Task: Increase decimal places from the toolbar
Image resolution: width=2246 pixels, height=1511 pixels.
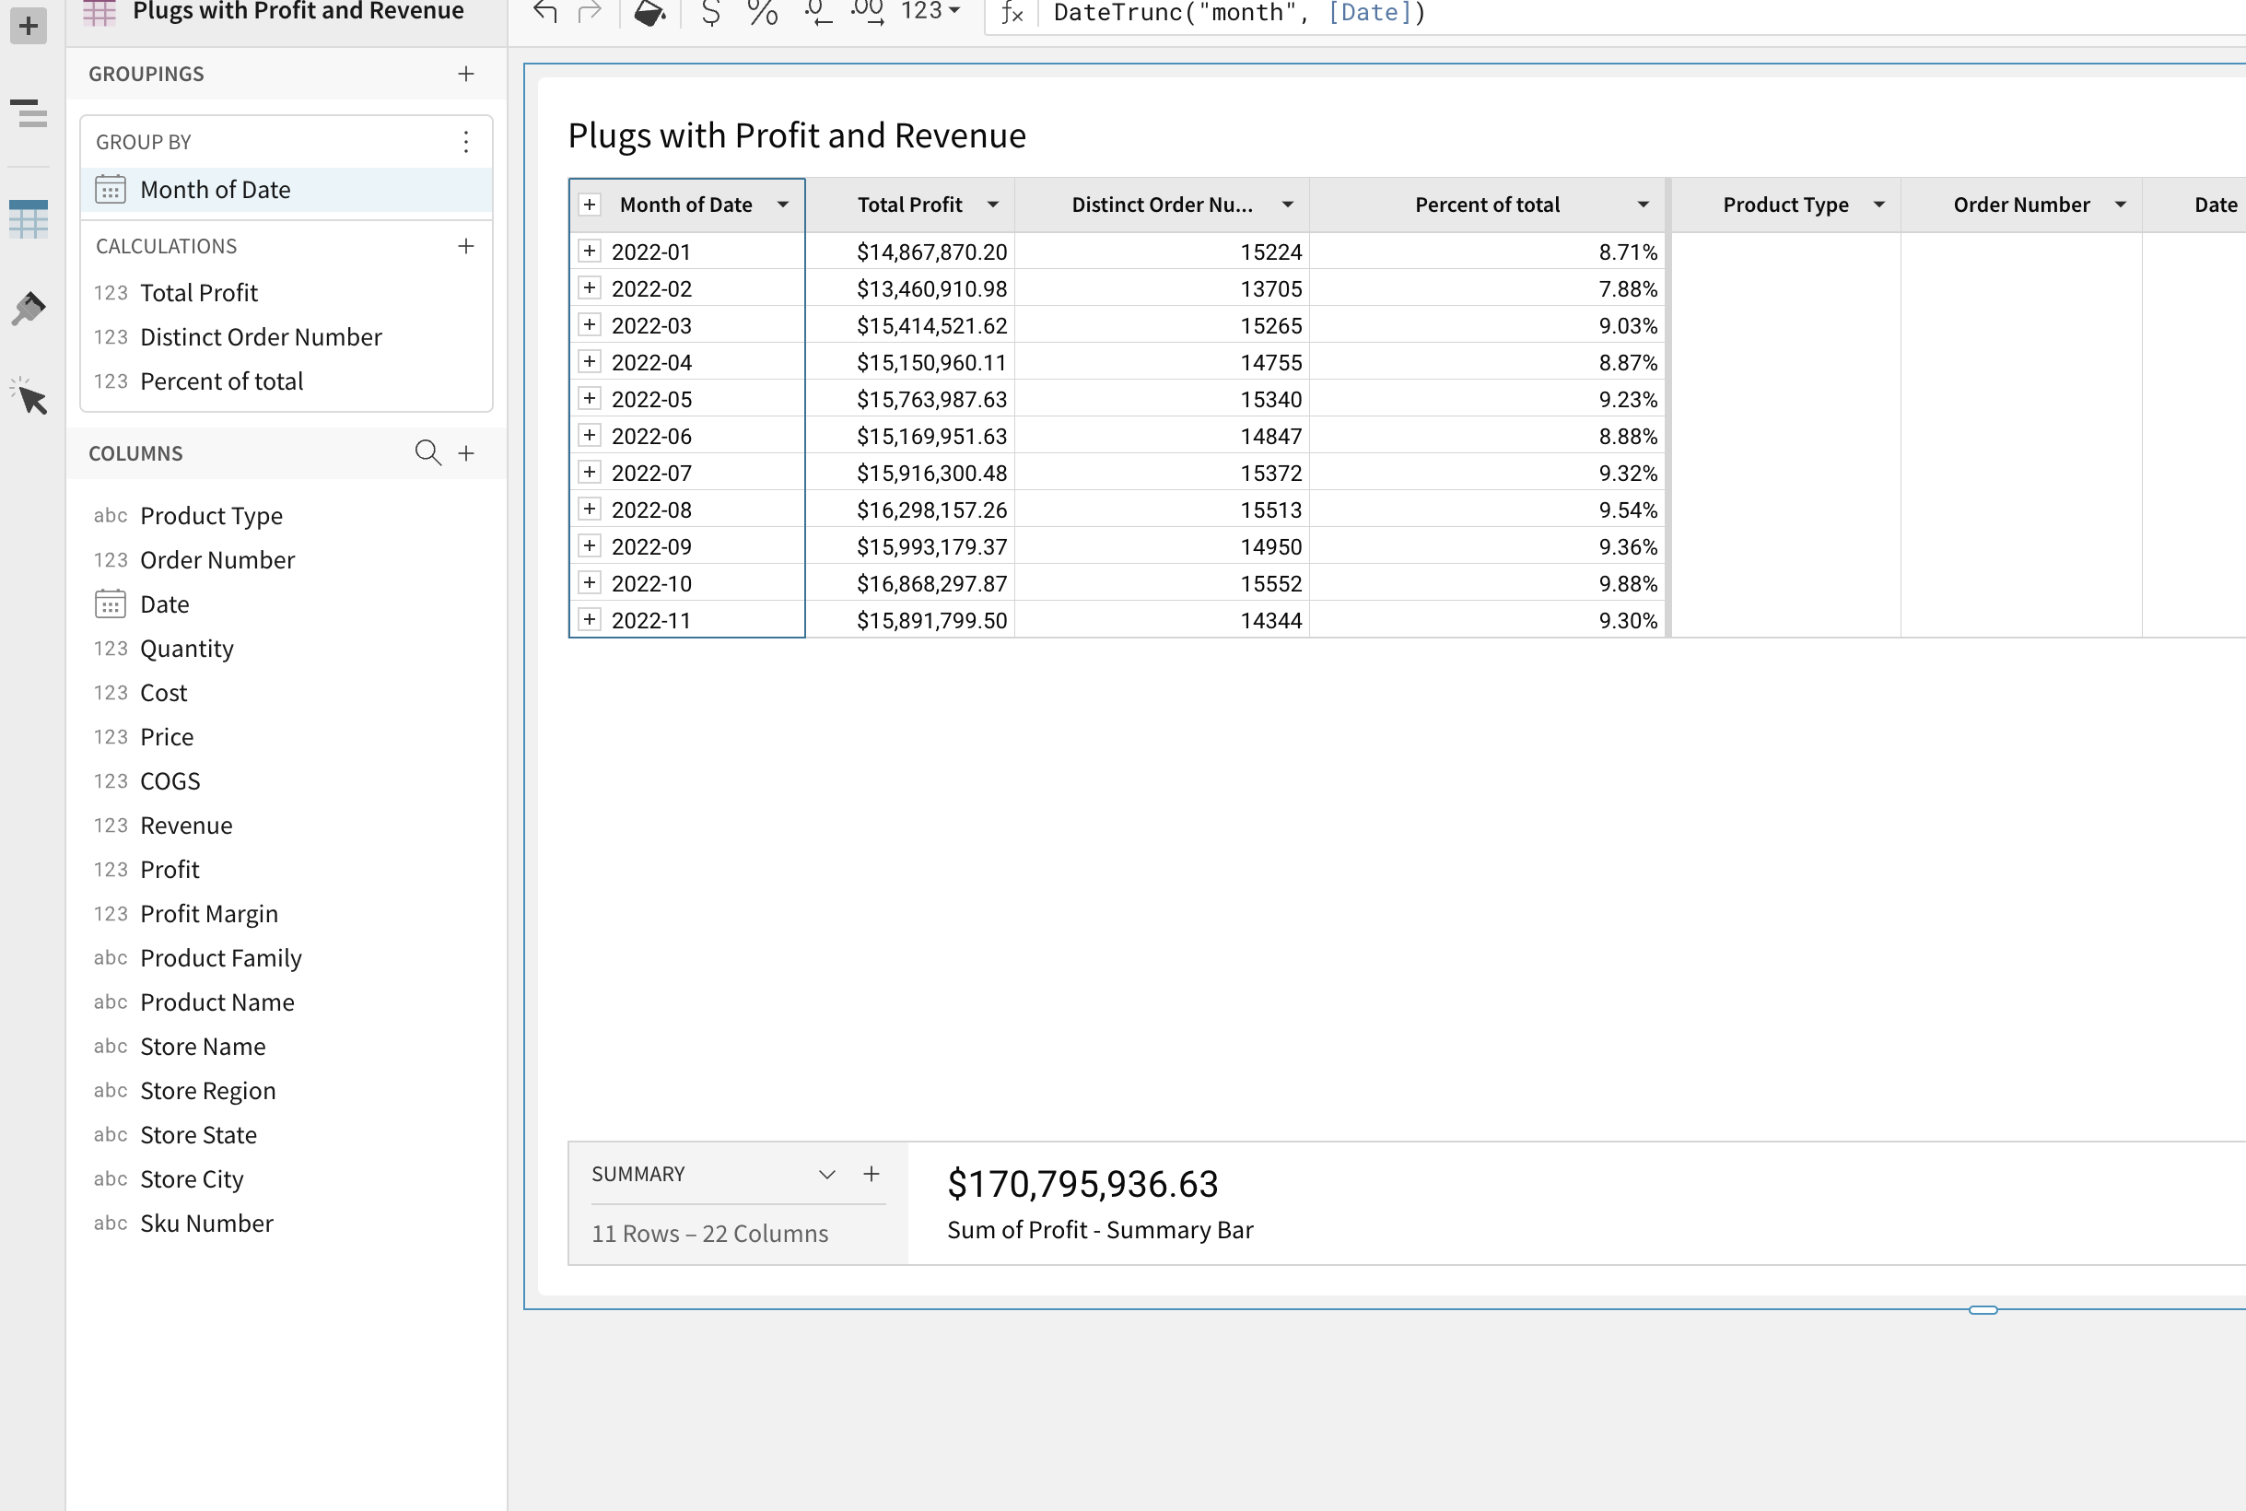Action: tap(868, 15)
